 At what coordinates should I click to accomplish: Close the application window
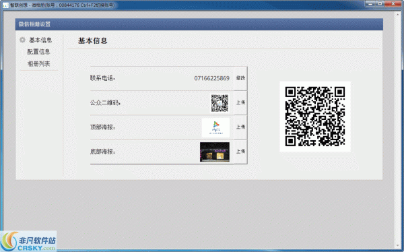tap(393, 3)
